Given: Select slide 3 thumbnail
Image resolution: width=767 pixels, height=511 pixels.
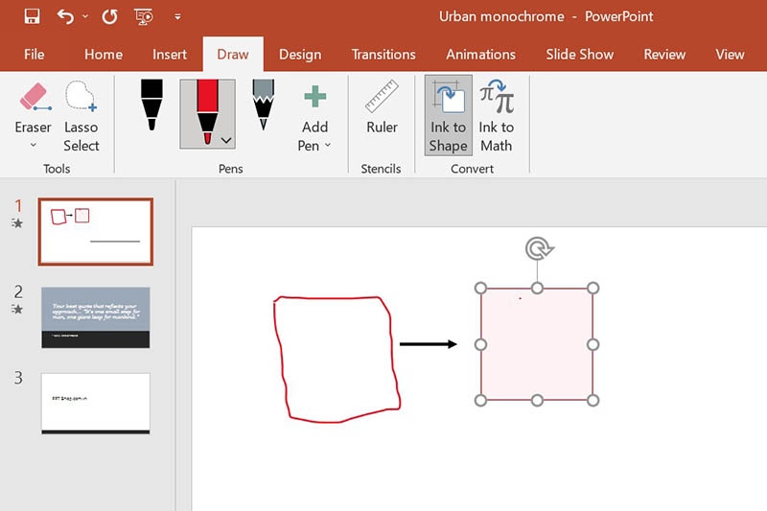Looking at the screenshot, I should (96, 404).
